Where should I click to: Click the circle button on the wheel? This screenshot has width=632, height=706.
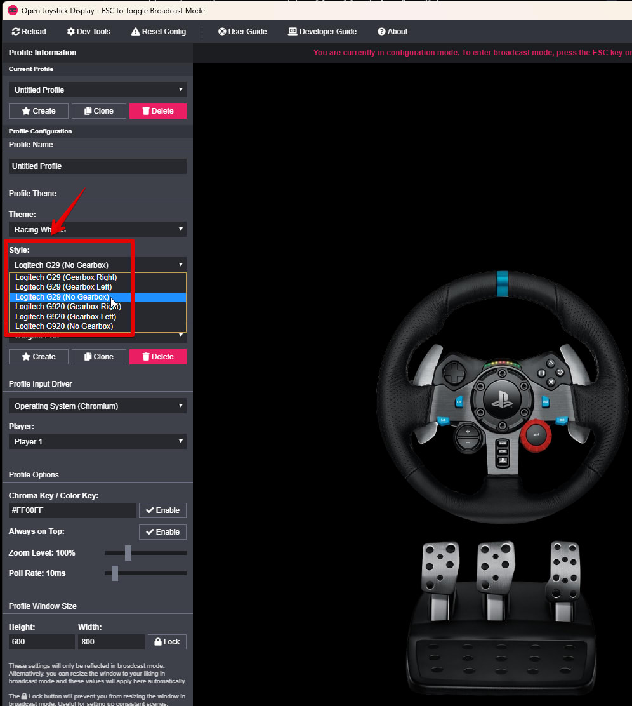560,372
